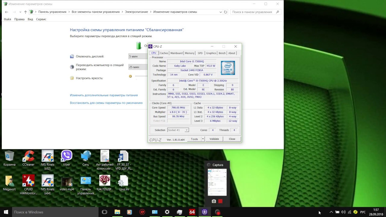Screen dimensions: 386x217
Task: Click the Intel Core i5 logo in CPU-Z
Action: point(228,68)
